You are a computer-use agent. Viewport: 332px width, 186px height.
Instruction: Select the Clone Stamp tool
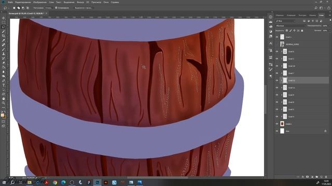click(x=4, y=54)
